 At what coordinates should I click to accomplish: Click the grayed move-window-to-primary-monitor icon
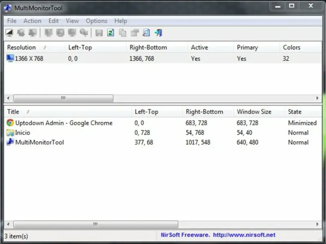[33, 33]
